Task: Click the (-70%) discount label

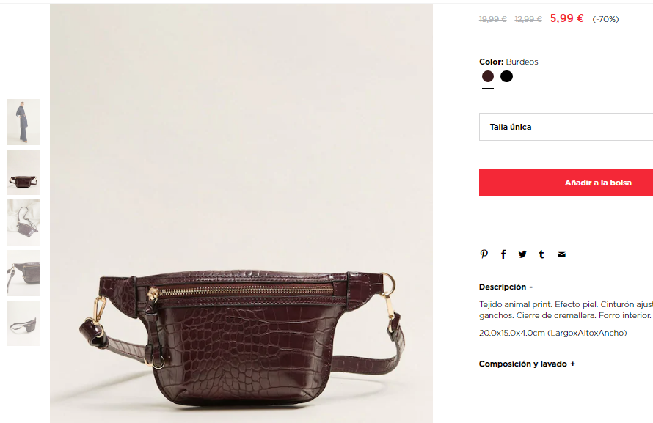Action: [x=605, y=19]
